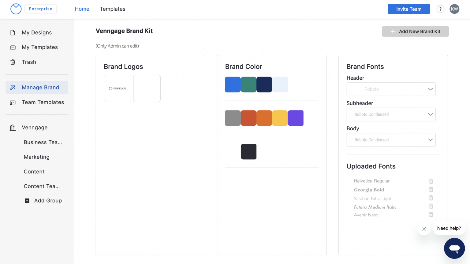Delete the Georgia Bold uploaded font

click(x=431, y=190)
